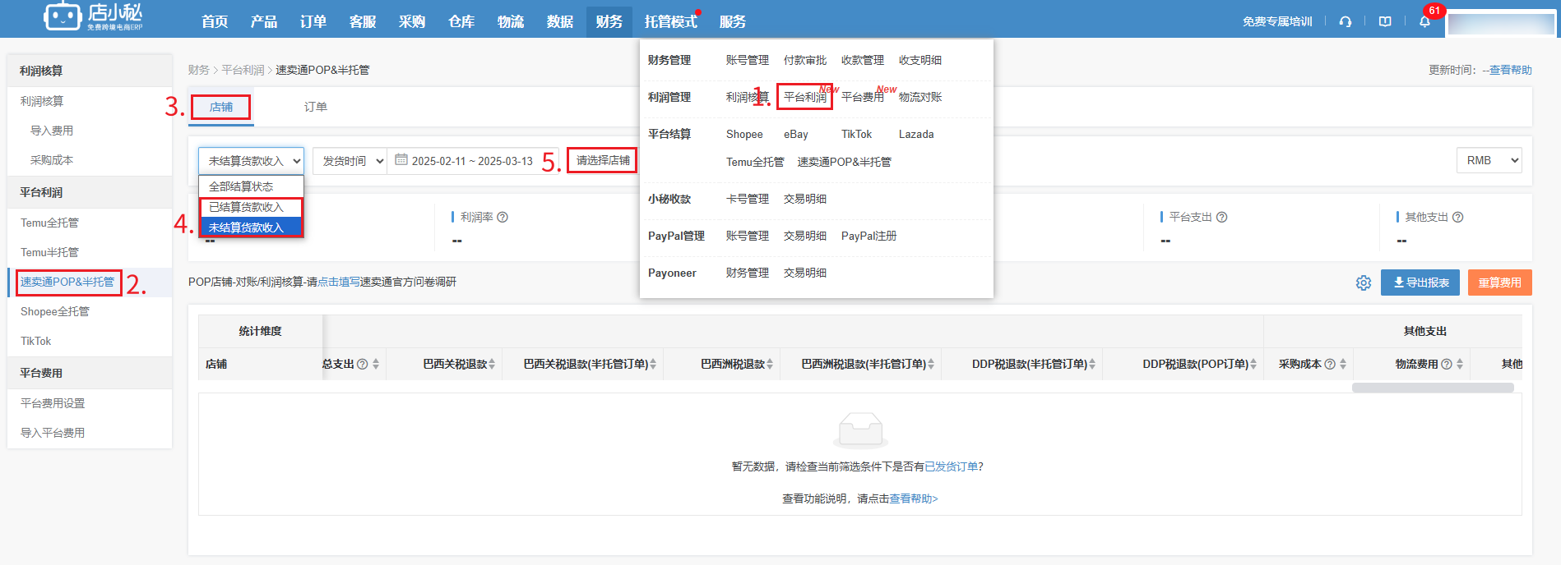Viewport: 1561px width, 565px height.
Task: Open the help book icon in header
Action: [1385, 21]
